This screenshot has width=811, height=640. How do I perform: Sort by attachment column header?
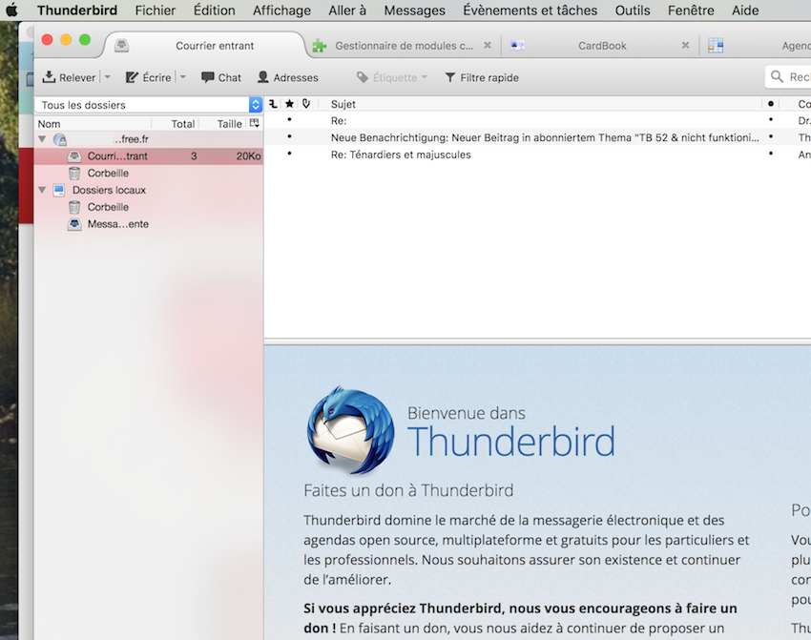click(306, 104)
